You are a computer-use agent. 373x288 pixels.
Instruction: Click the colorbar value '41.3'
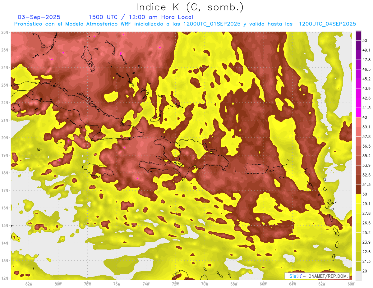(366, 108)
